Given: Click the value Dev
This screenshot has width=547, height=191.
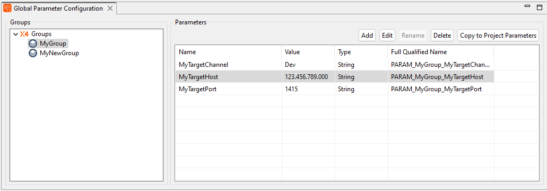Looking at the screenshot, I should [290, 65].
